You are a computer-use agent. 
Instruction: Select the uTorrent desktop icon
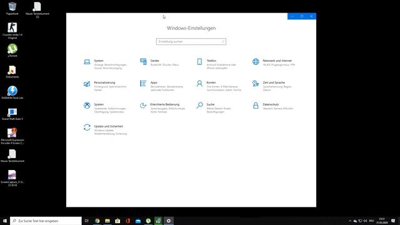tap(12, 50)
